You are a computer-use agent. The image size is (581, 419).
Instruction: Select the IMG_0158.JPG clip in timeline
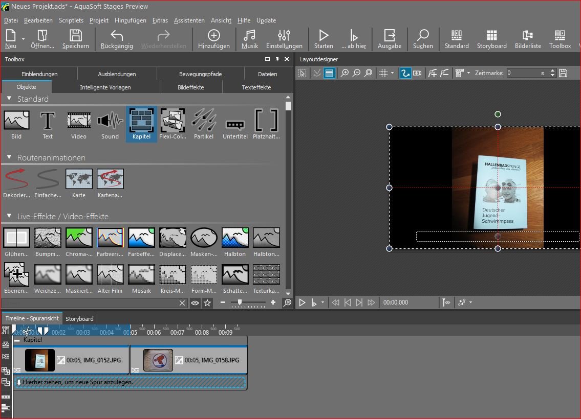(x=188, y=360)
